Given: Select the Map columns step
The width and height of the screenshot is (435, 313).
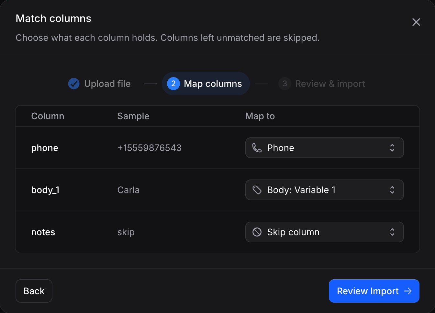Looking at the screenshot, I should tap(206, 84).
